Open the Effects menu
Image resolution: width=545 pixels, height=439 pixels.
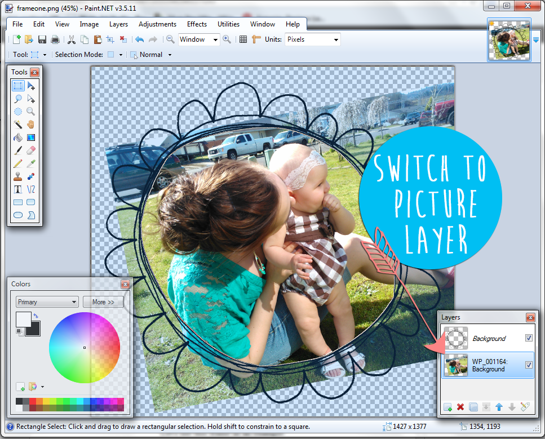196,24
